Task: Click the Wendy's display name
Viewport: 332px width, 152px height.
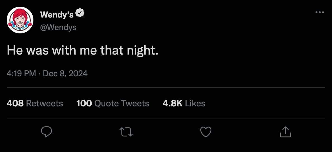Action: [x=57, y=14]
